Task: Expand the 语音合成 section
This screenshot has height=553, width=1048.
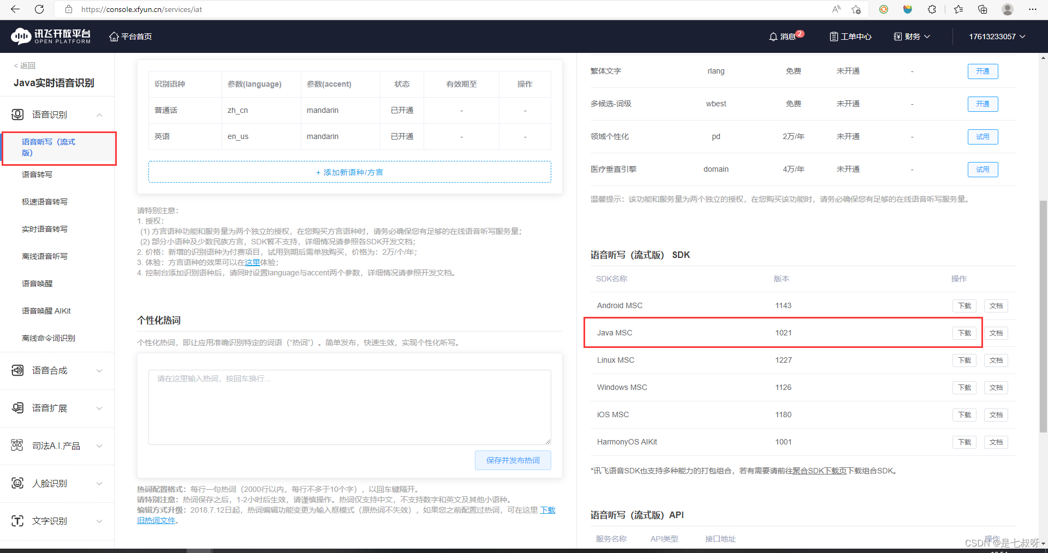Action: tap(57, 371)
